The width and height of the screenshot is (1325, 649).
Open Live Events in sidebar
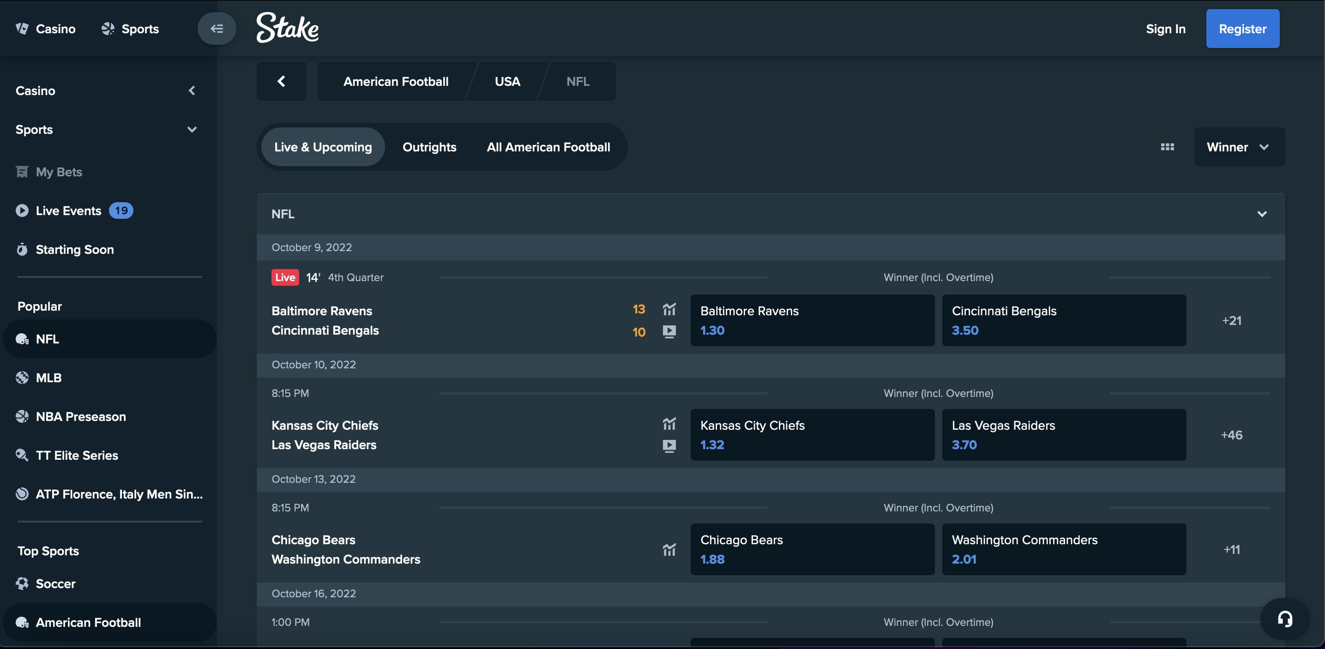[x=68, y=211]
